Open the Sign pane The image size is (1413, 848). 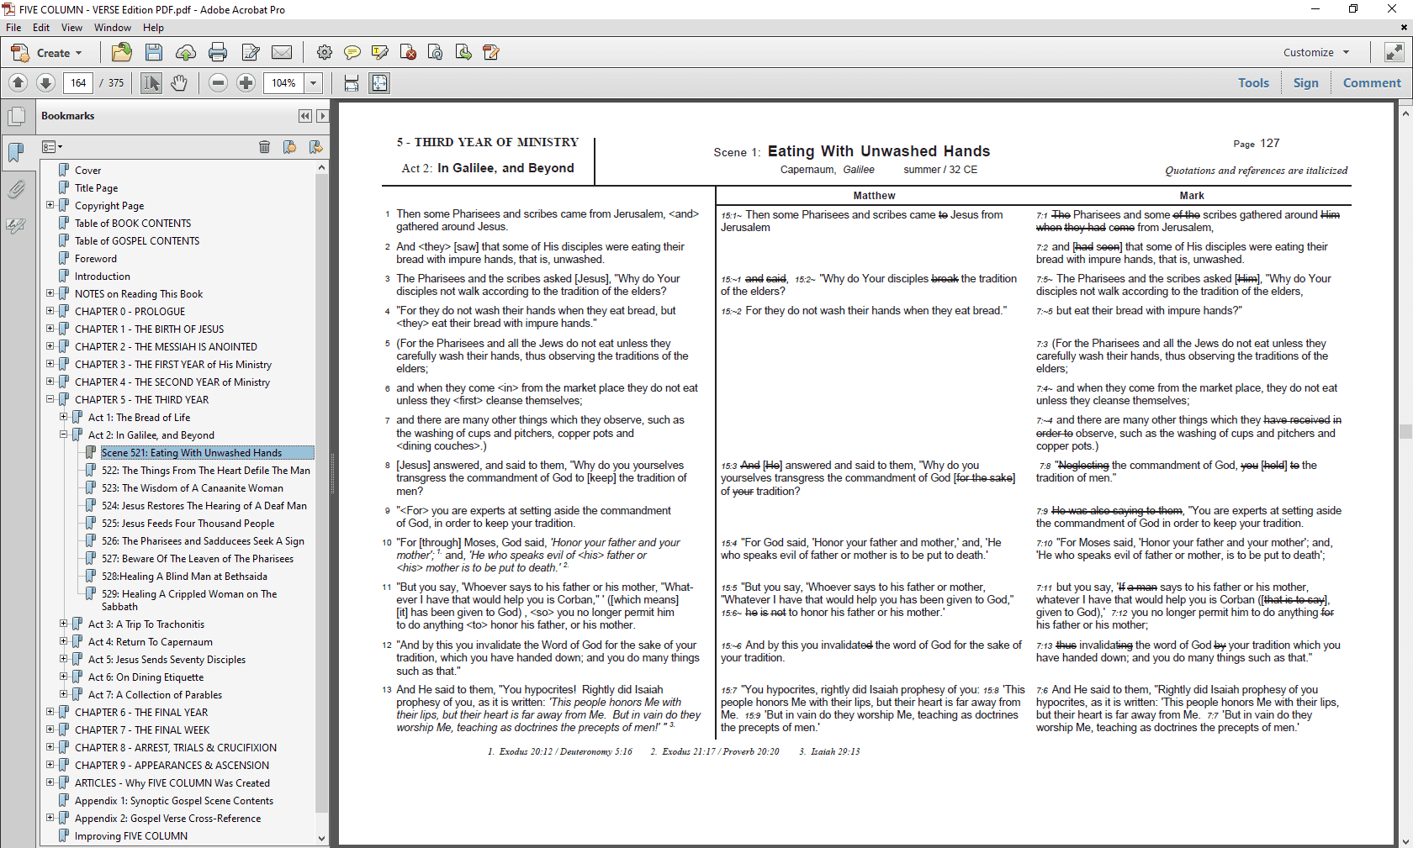(1306, 82)
